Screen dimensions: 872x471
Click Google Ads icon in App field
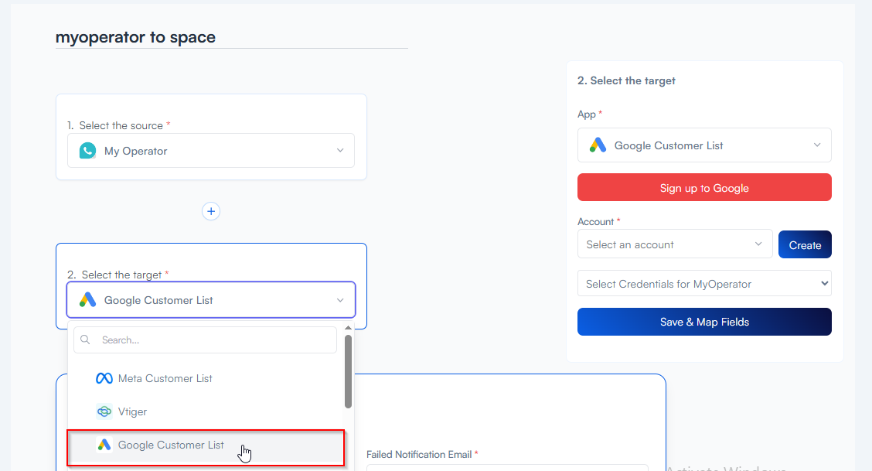[x=598, y=145]
